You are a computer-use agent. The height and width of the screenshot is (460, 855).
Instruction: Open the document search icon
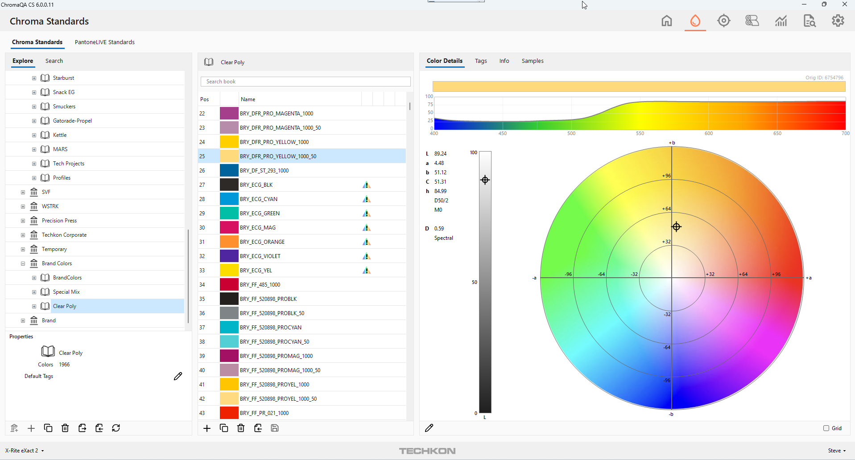click(x=810, y=21)
